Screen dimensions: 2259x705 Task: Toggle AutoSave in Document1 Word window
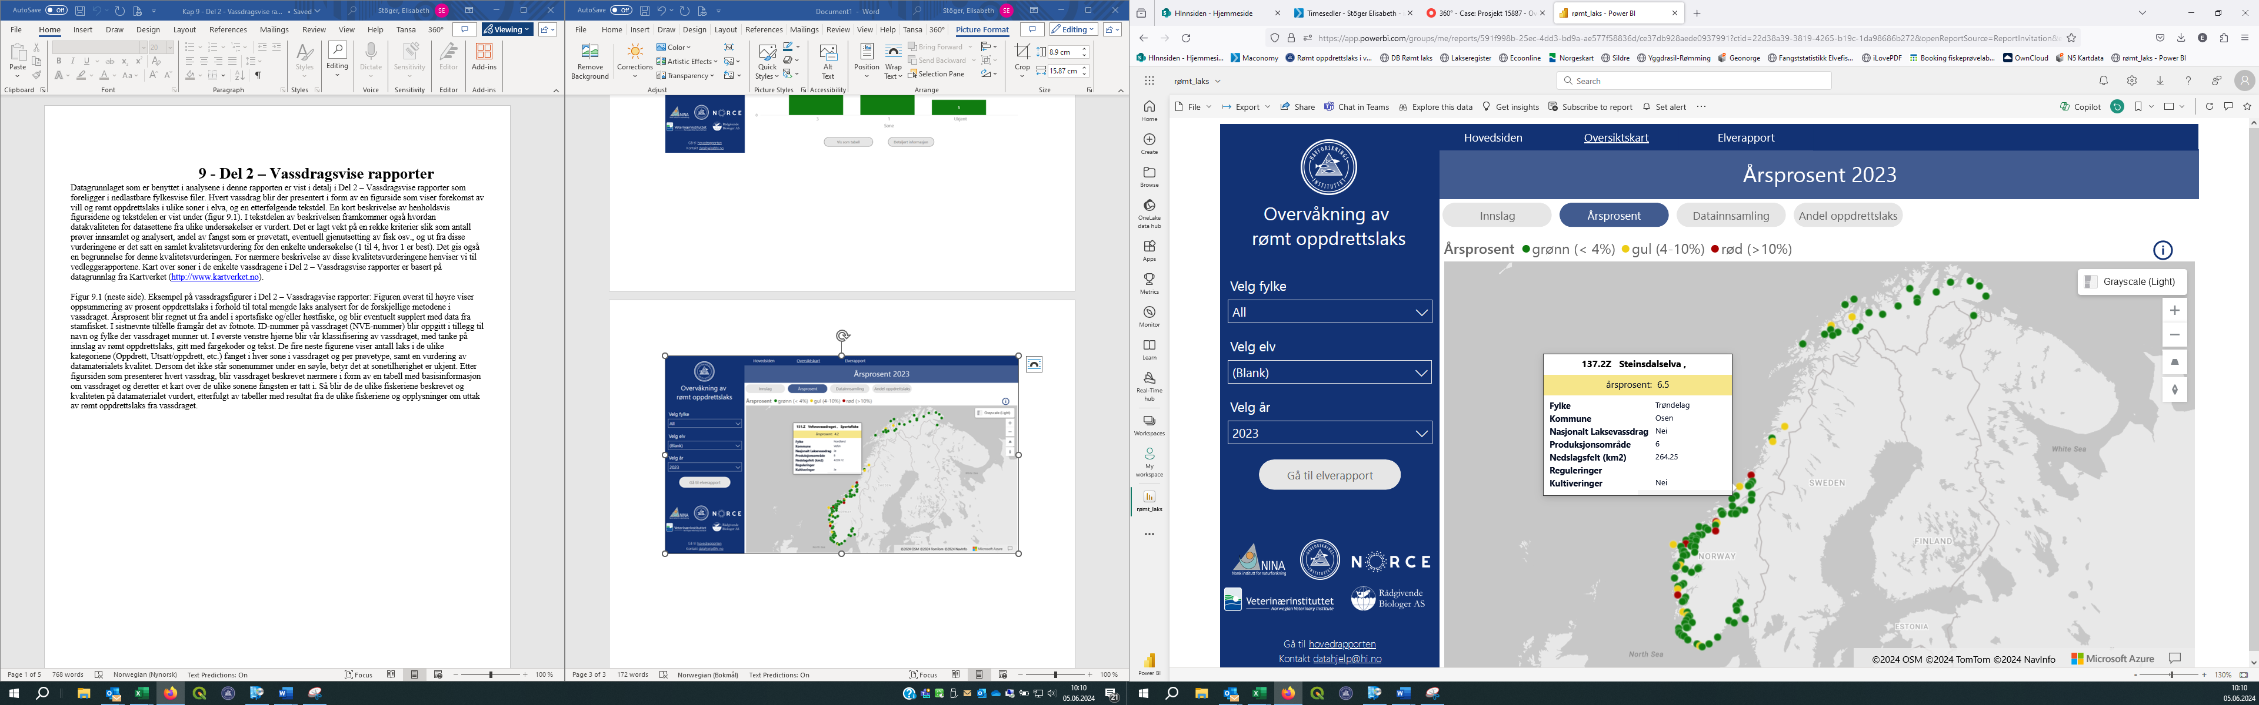(x=621, y=11)
